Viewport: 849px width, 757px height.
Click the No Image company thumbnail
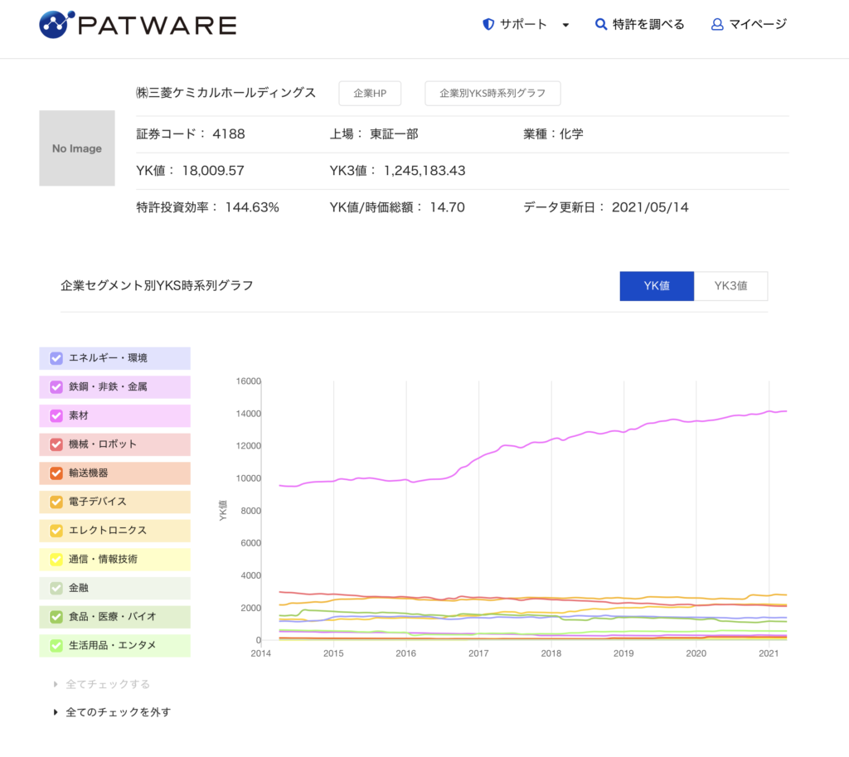pyautogui.click(x=77, y=148)
